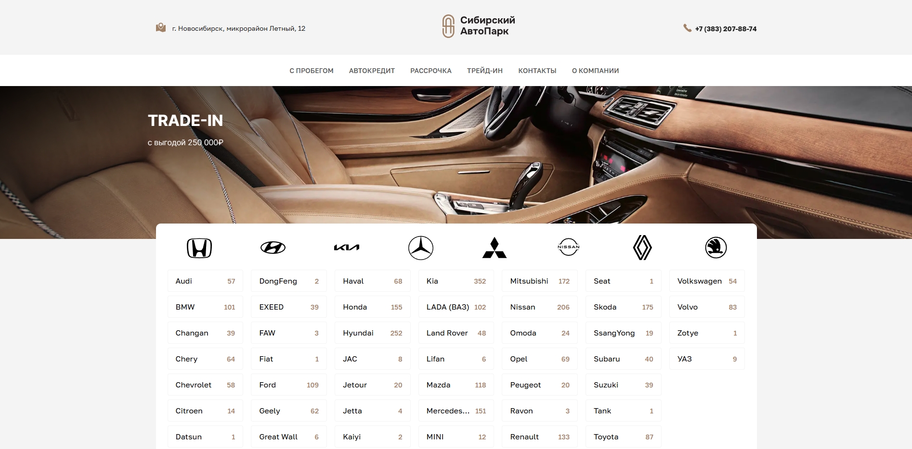Select the Ravon brand button
Image resolution: width=912 pixels, height=449 pixels.
coord(540,411)
